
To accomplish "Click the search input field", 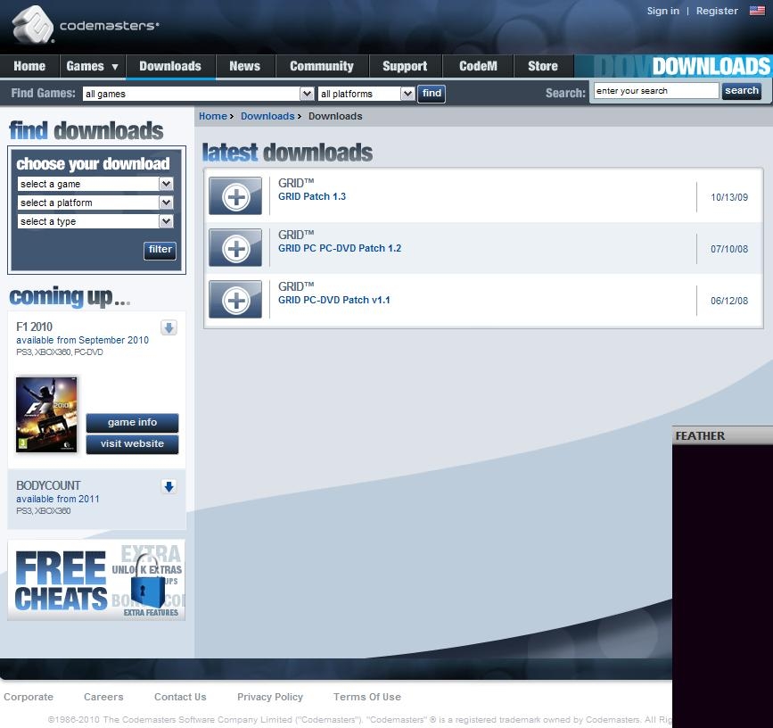I will (655, 91).
